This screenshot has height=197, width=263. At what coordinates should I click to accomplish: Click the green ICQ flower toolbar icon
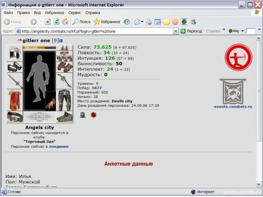184,22
